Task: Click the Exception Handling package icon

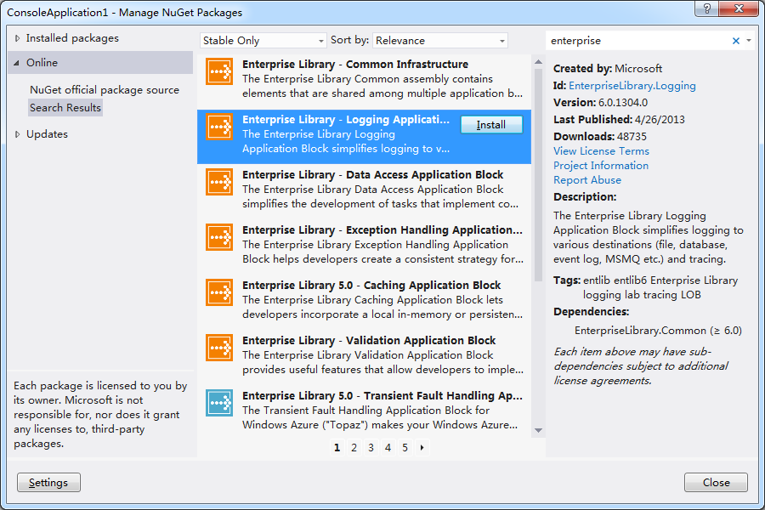Action: pos(219,237)
